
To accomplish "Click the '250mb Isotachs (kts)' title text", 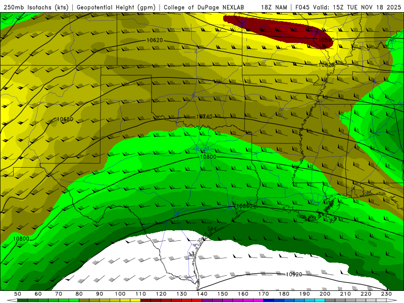I will coord(36,8).
